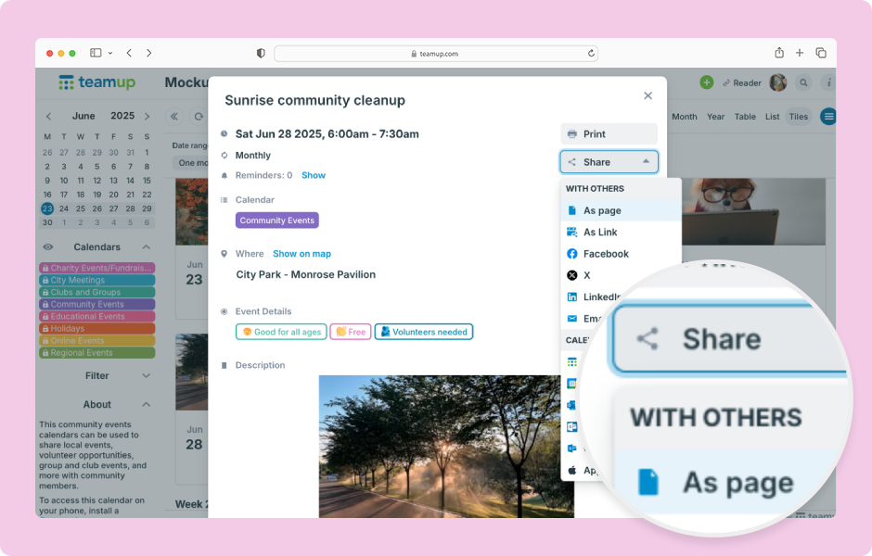Toggle the Holidays calendar

click(x=96, y=329)
